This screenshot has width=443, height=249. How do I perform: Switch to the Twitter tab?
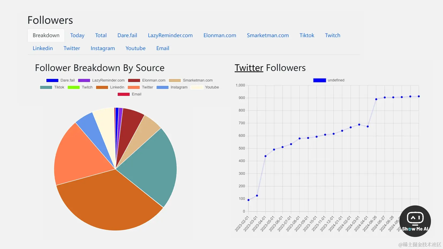coord(72,48)
